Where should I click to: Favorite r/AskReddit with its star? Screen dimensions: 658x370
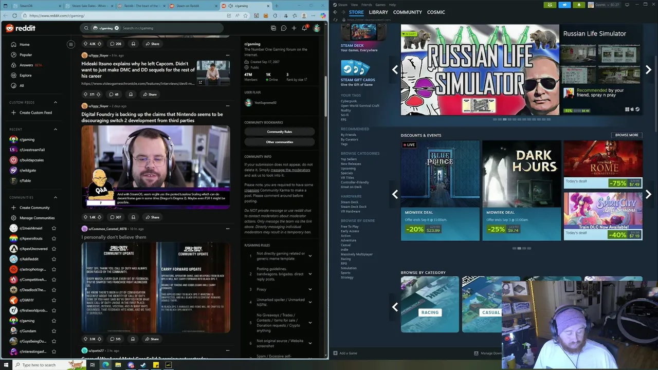53,259
